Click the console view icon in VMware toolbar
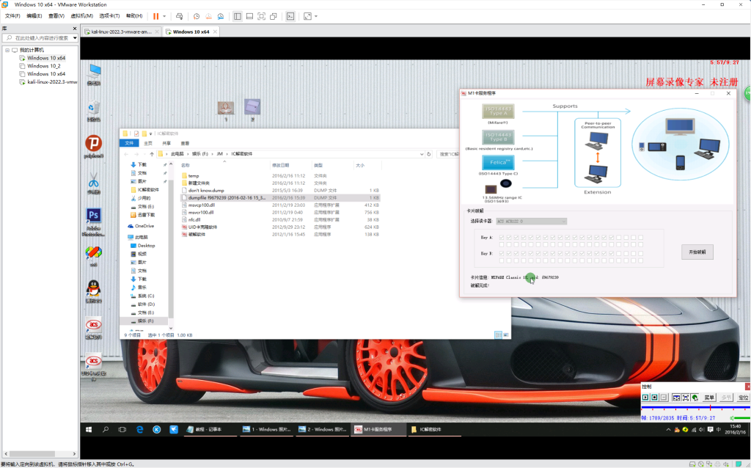751x468 pixels. (290, 15)
